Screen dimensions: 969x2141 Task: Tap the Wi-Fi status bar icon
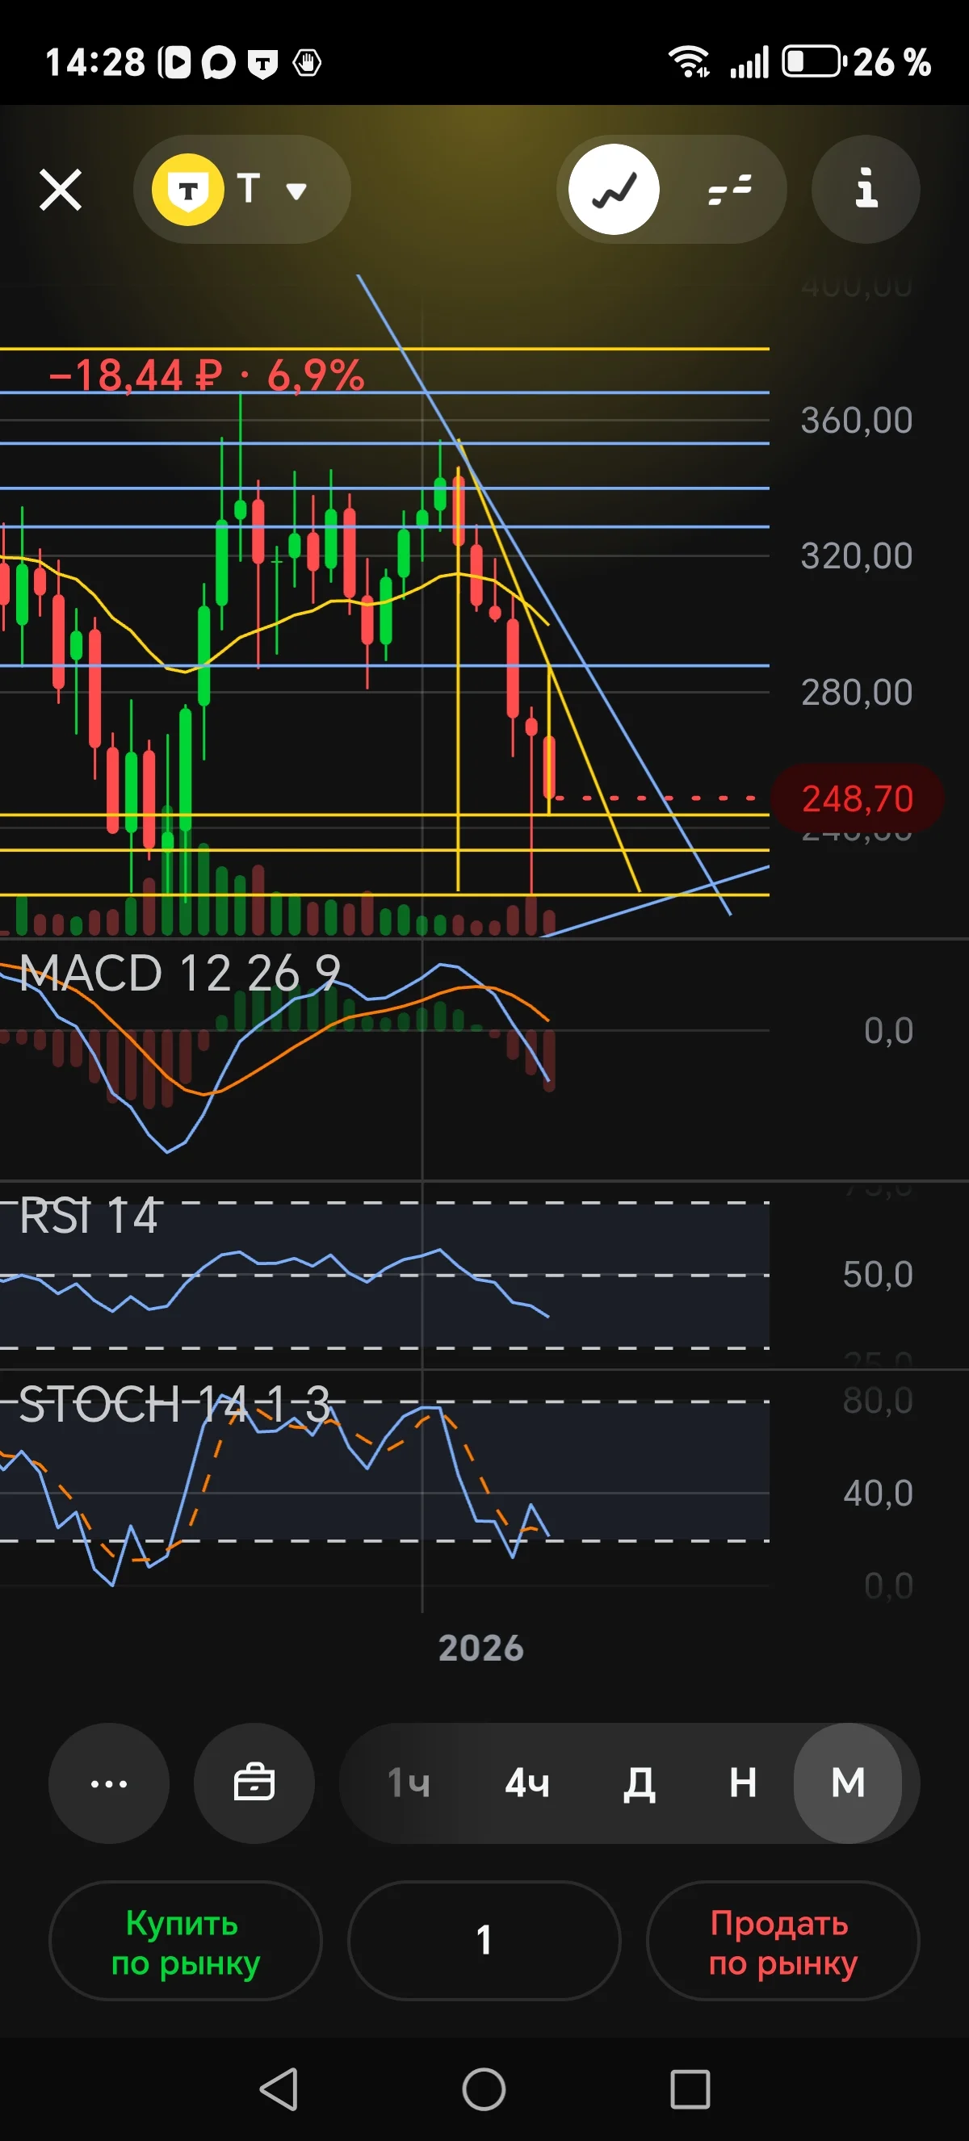(689, 61)
